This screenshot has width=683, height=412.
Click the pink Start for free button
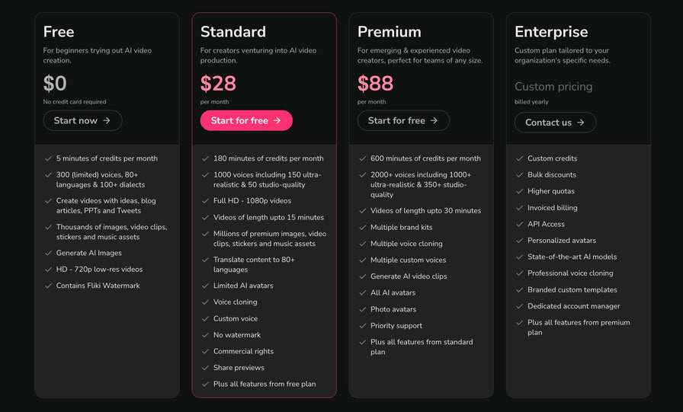246,120
